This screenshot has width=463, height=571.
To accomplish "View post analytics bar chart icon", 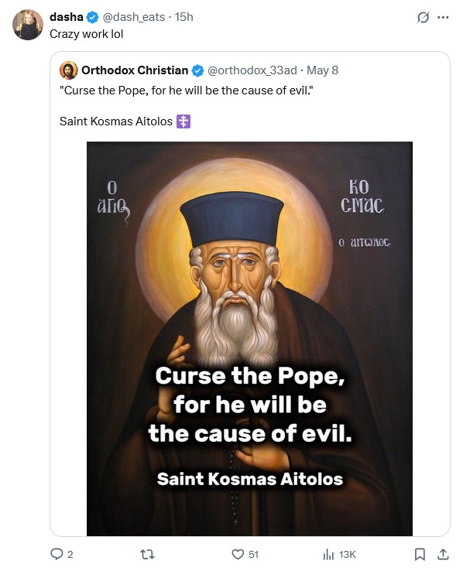I will point(328,554).
